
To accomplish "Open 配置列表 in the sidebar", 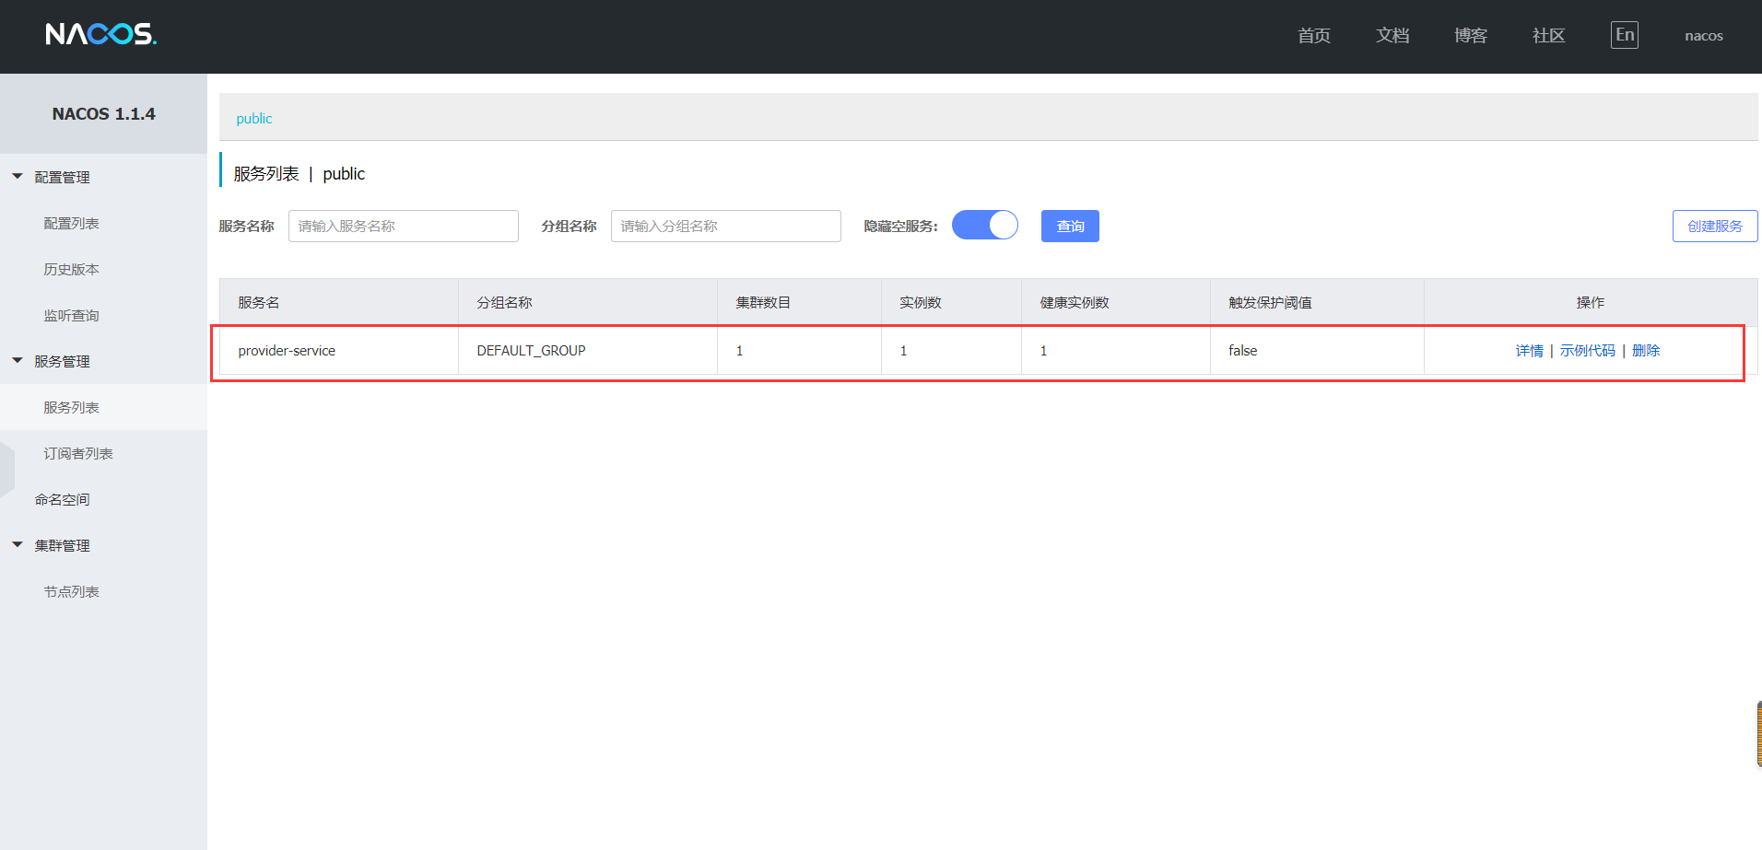I will click(x=71, y=223).
